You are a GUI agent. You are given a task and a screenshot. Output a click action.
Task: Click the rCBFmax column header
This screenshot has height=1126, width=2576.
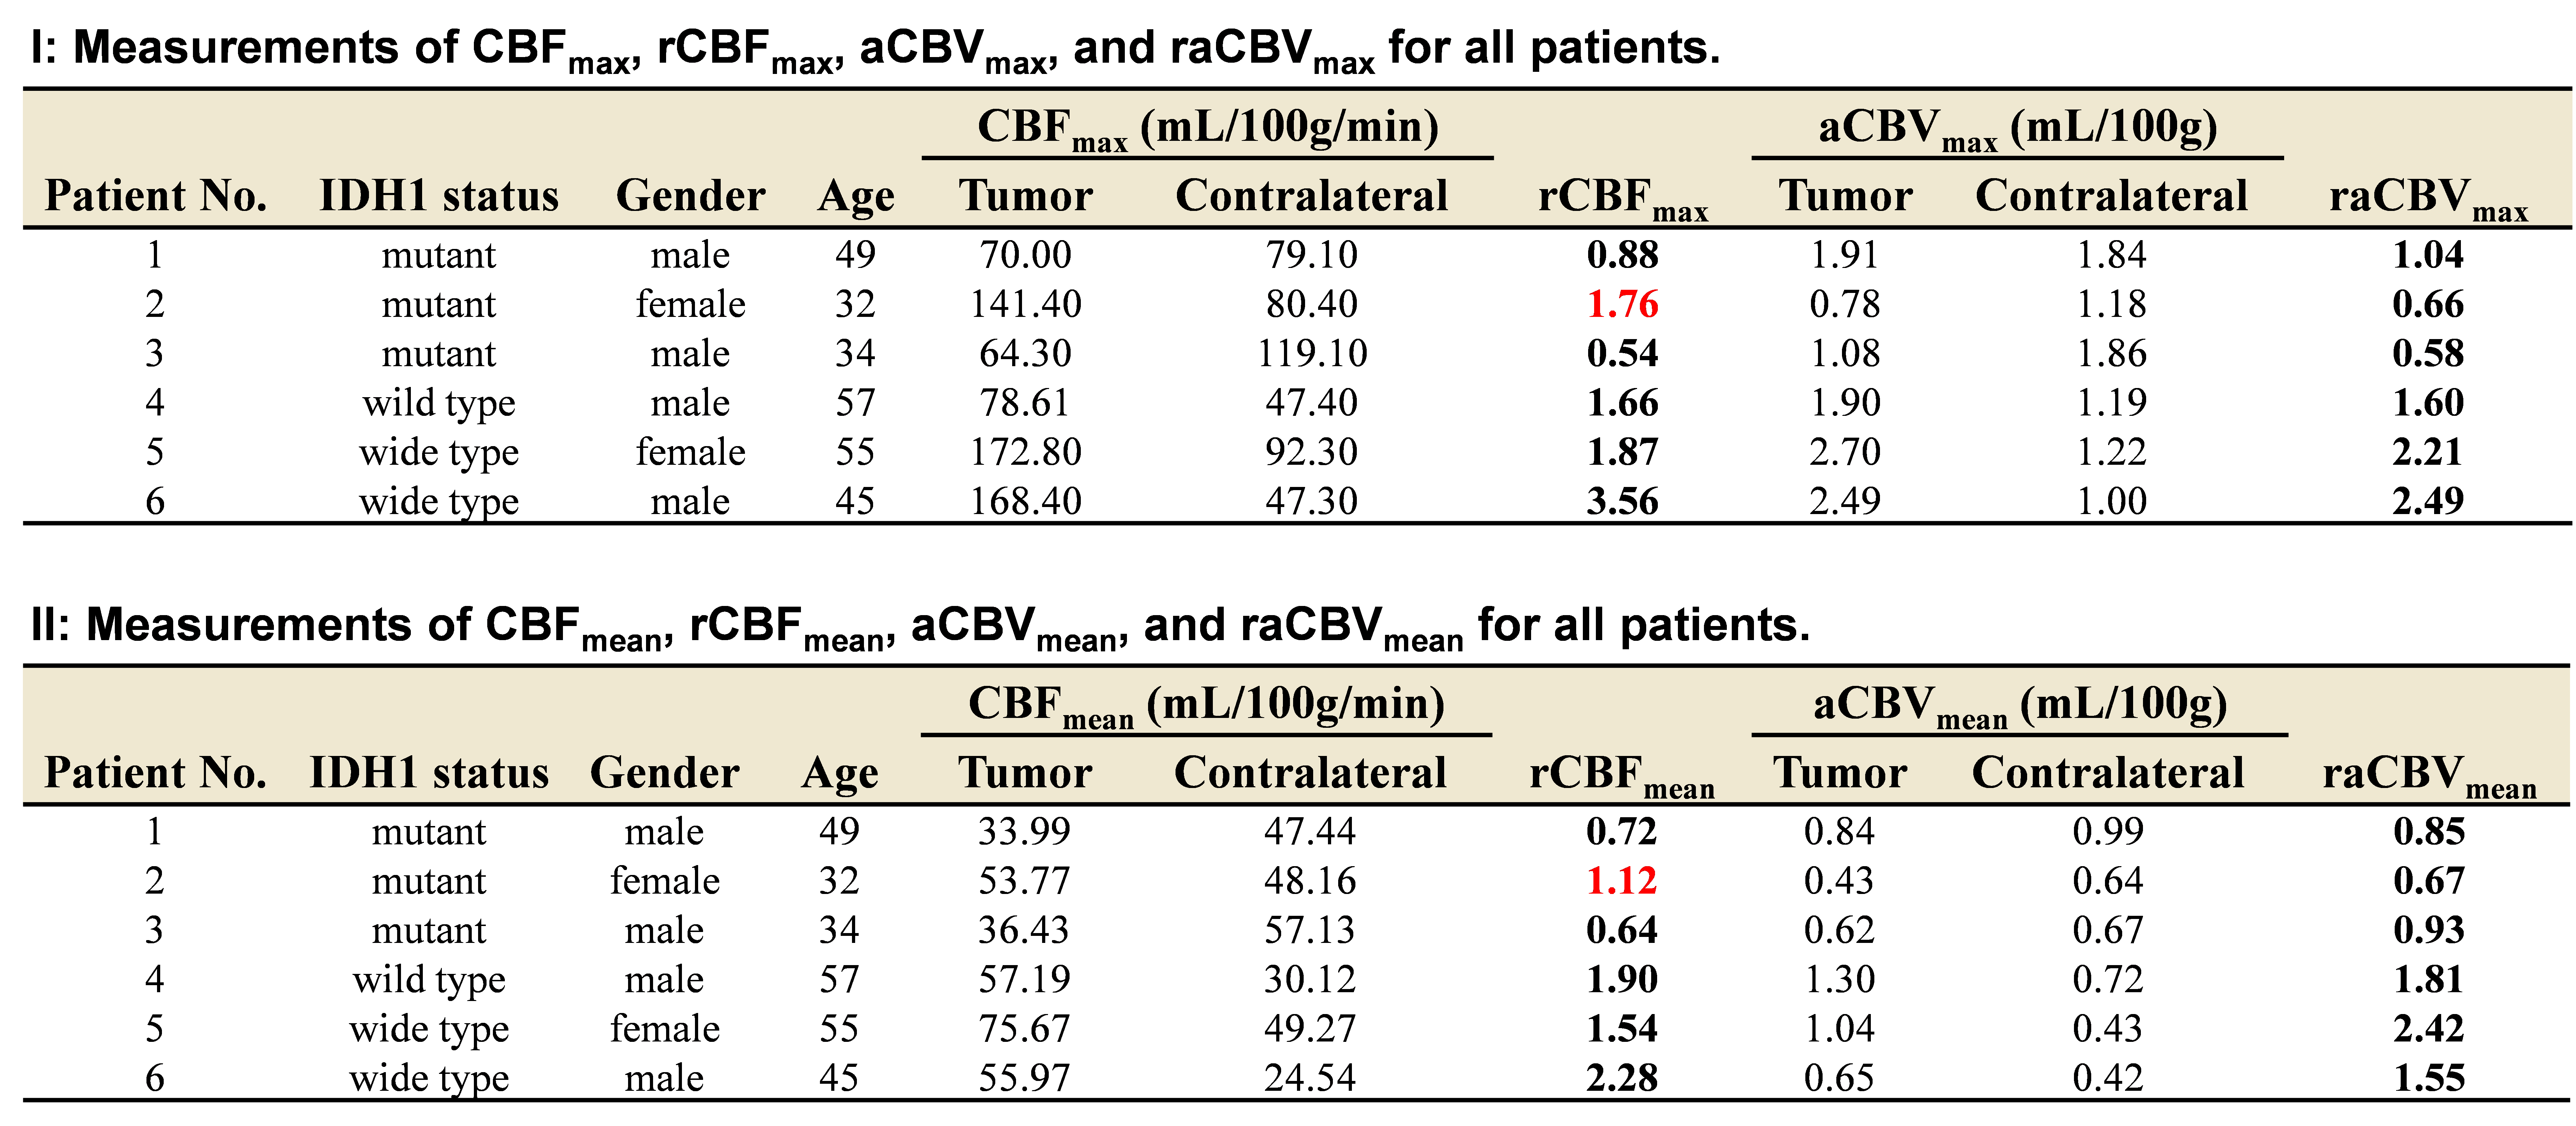point(1622,197)
